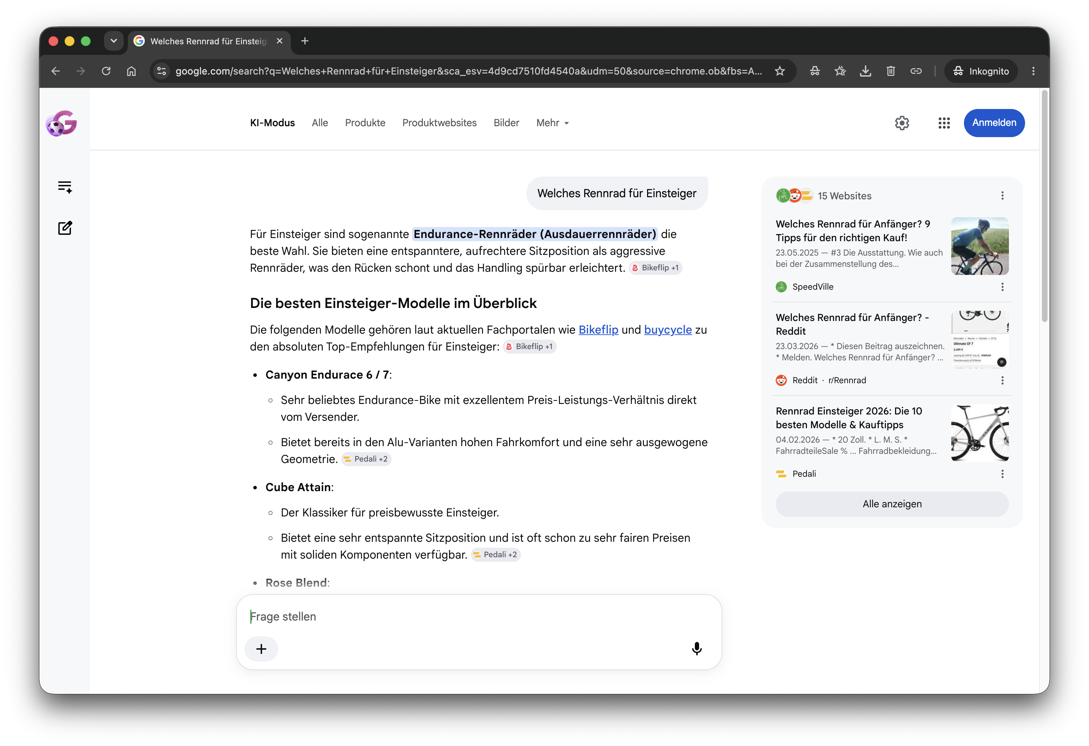Bookmark this page with the star icon
This screenshot has width=1089, height=746.
pyautogui.click(x=780, y=71)
